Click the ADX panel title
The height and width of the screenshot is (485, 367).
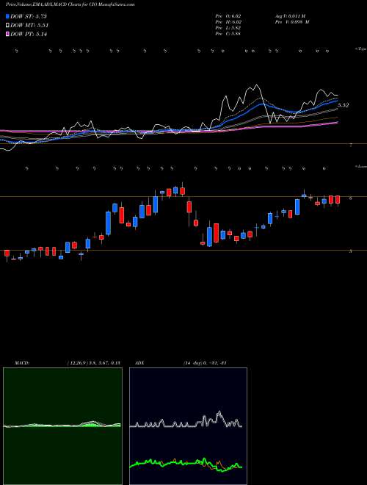pyautogui.click(x=140, y=363)
